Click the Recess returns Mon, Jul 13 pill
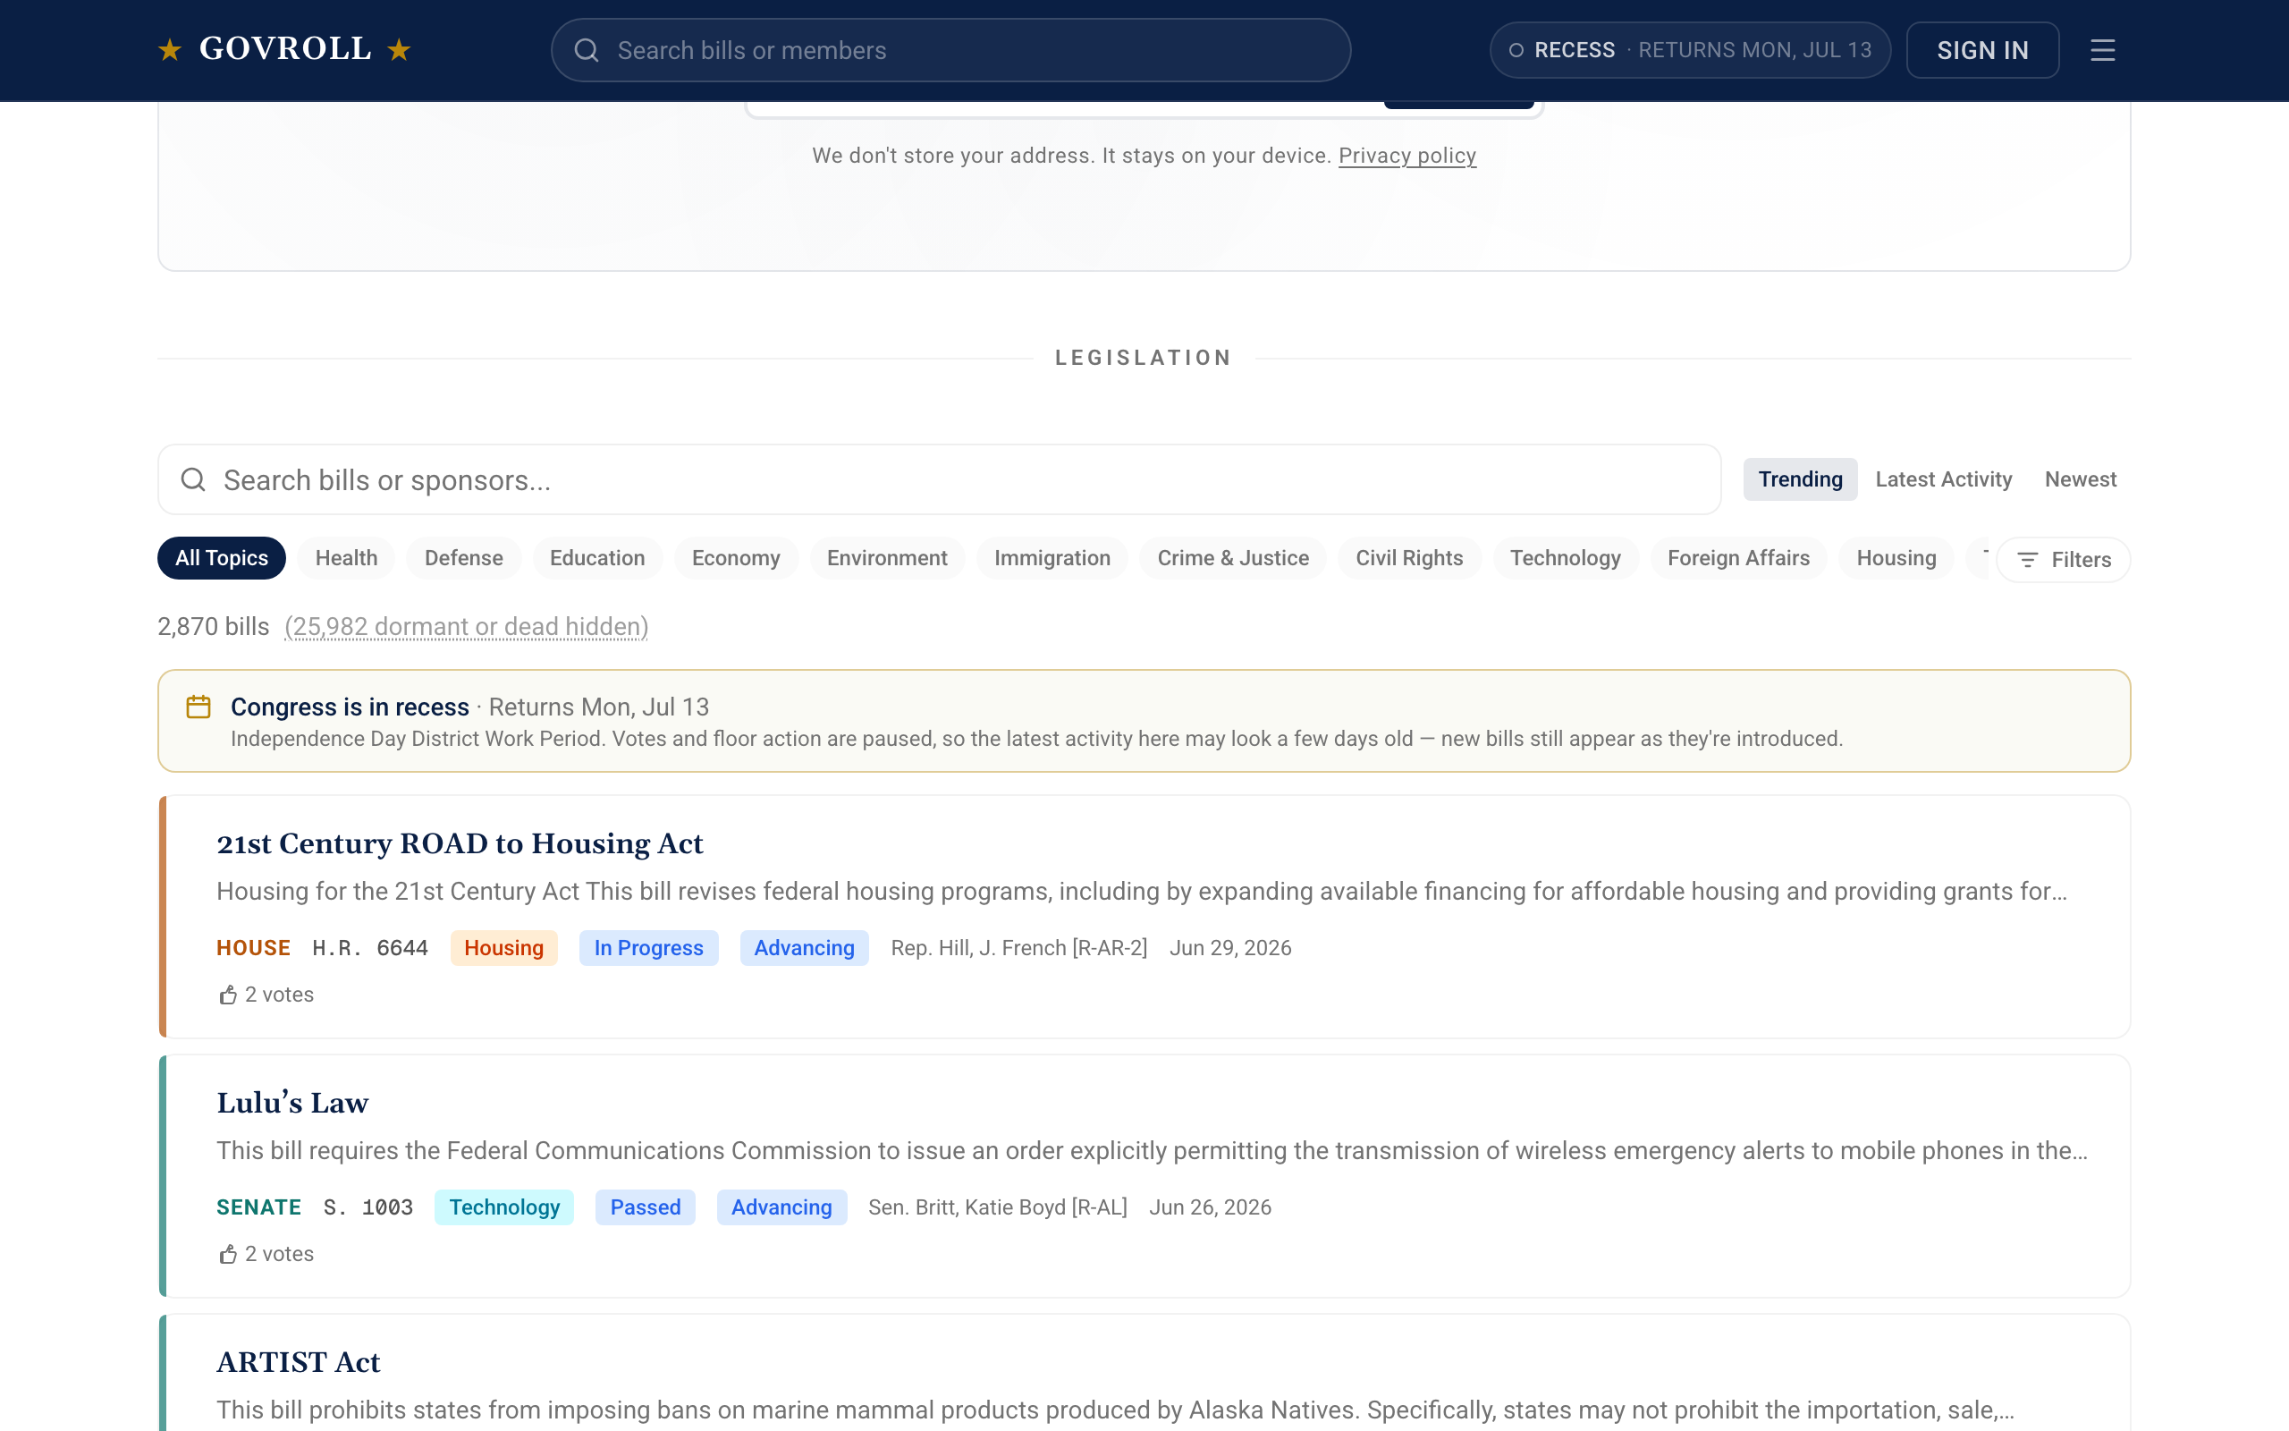Screen dimensions: 2289x1431 click(x=1689, y=50)
